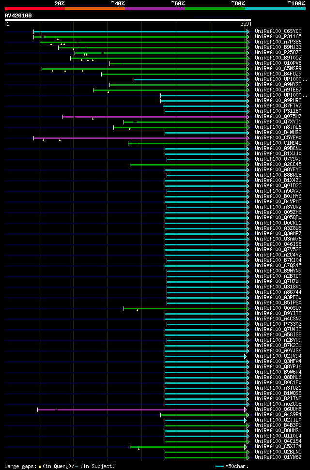Click the green alignment bar for A4S9P4
The width and height of the screenshot is (310, 470).
pos(203,415)
